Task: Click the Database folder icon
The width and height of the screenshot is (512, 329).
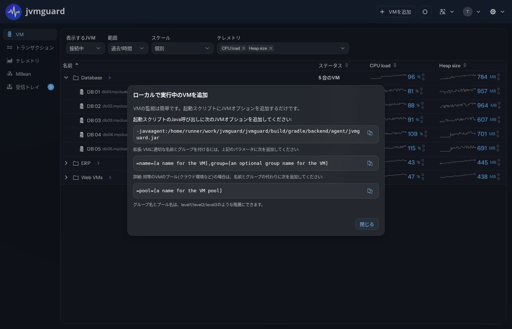Action: [x=76, y=78]
